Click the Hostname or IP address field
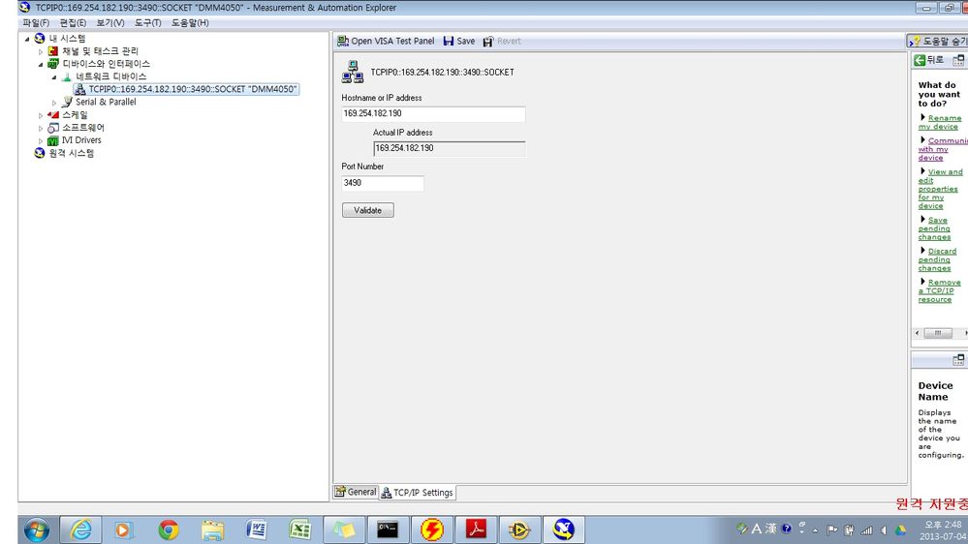 [433, 113]
